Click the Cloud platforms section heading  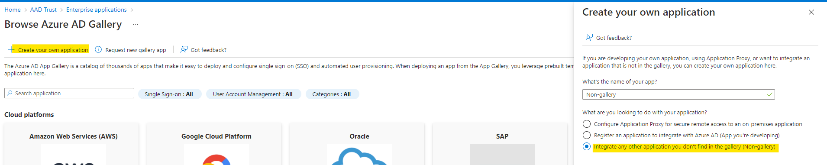pyautogui.click(x=29, y=114)
